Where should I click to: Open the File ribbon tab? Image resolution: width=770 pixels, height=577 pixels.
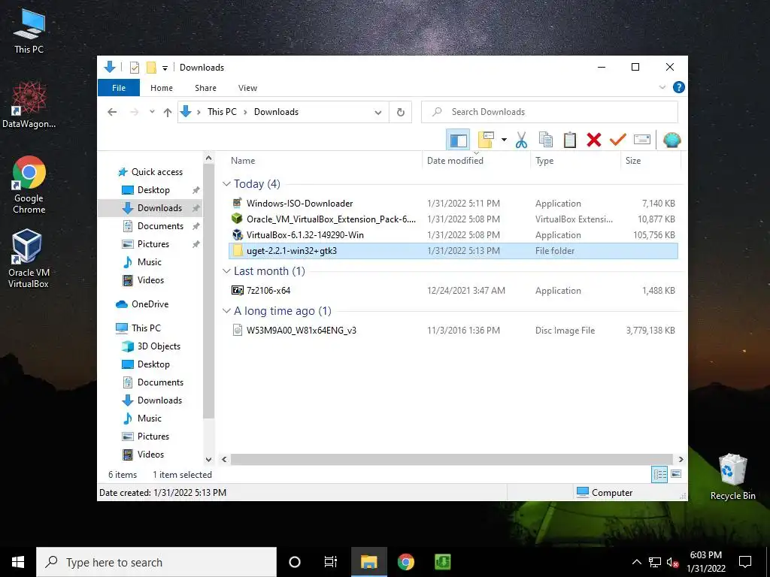point(119,88)
